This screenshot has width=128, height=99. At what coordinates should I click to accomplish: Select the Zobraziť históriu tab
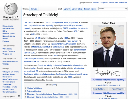[x=90, y=9]
